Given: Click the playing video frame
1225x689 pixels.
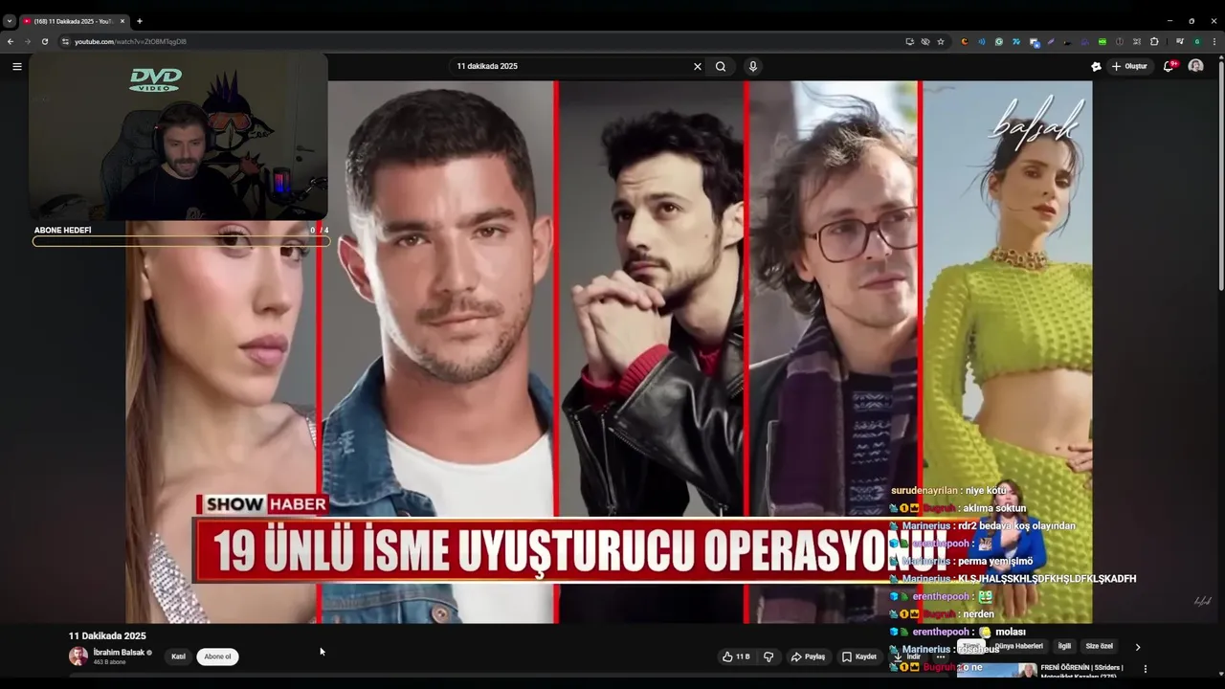Looking at the screenshot, I should [609, 352].
